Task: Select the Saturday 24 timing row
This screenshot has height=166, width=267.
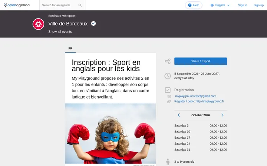Action: 201,143
